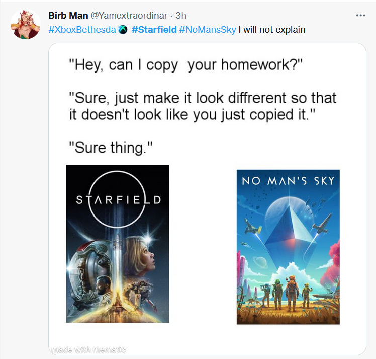Click the diamond shape on No Man's Sky cover
The height and width of the screenshot is (359, 376).
coord(291,227)
